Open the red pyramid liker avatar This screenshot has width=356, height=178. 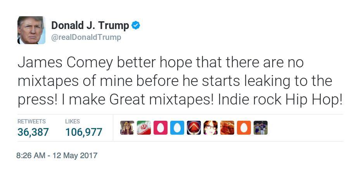click(194, 128)
